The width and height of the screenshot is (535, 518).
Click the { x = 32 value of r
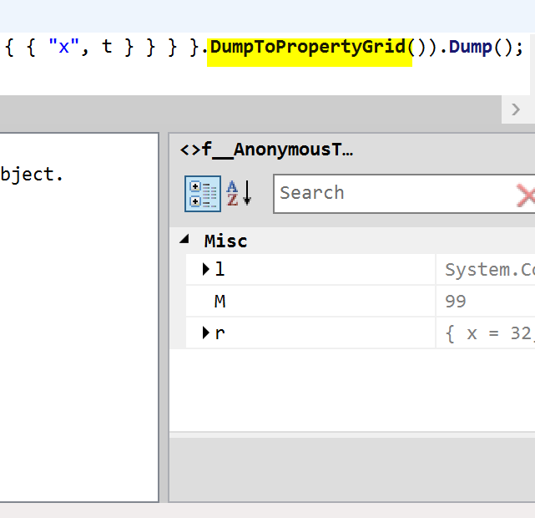tap(488, 333)
